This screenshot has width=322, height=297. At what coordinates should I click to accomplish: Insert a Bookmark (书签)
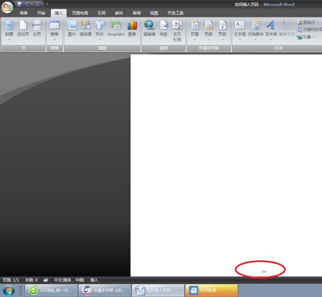pos(164,29)
